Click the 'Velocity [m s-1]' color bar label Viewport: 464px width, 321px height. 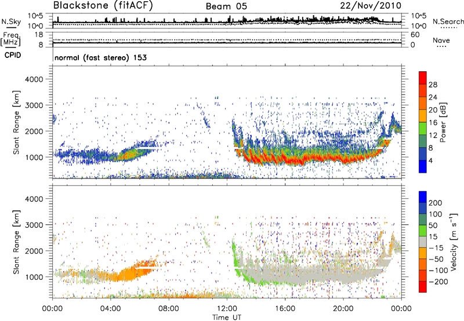pyautogui.click(x=454, y=242)
